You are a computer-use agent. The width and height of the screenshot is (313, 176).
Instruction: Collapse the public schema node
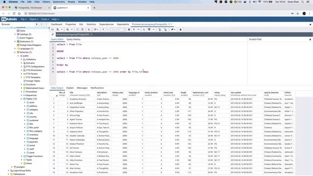coord(18,56)
